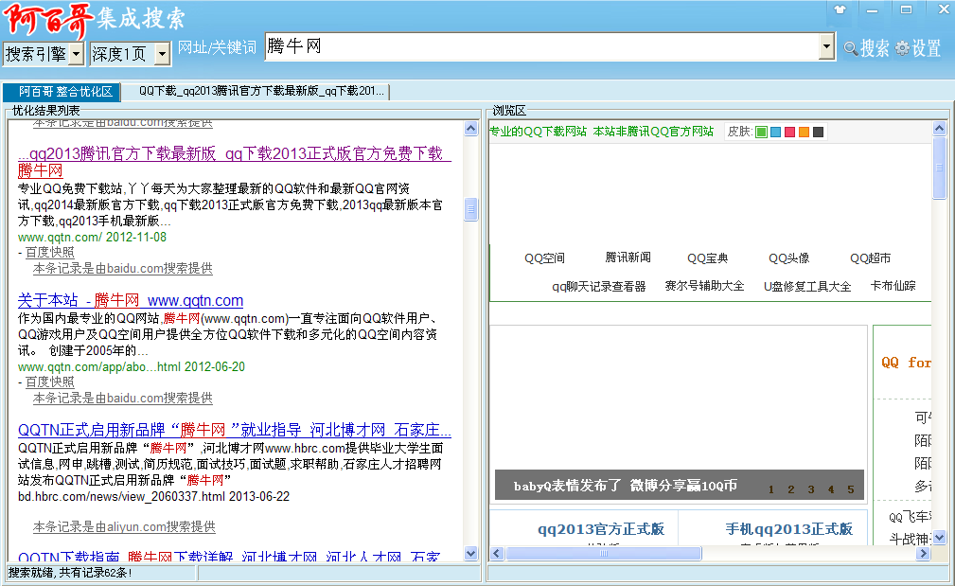Click 赛尔号辅助大全 link
The height and width of the screenshot is (586, 955).
705,286
